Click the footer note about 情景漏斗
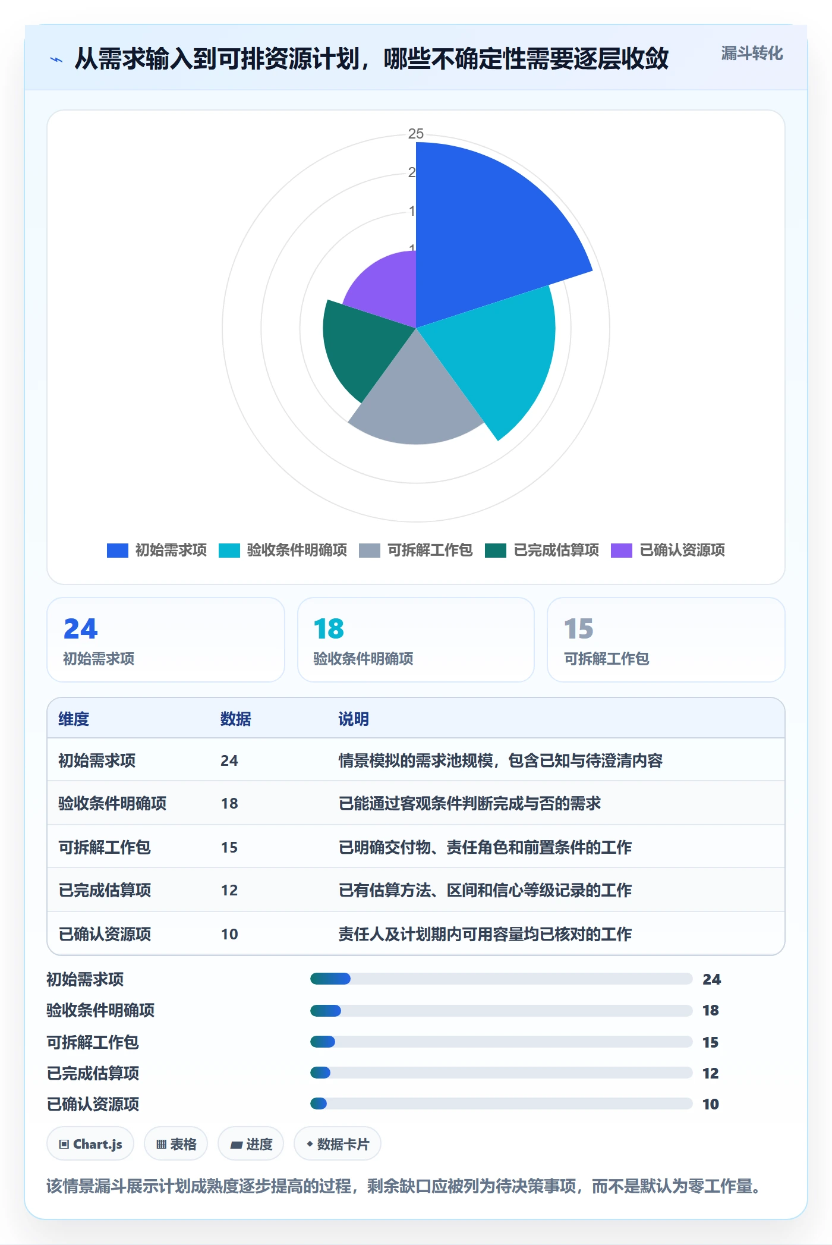This screenshot has width=832, height=1245. (x=404, y=1186)
